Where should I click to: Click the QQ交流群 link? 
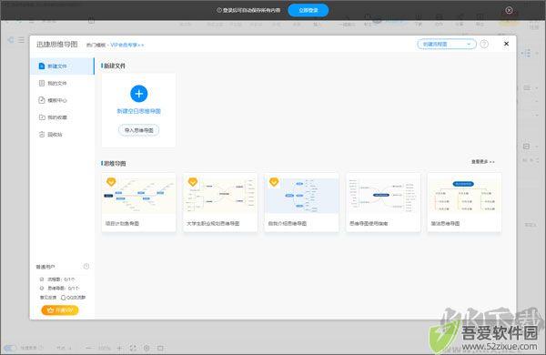click(73, 298)
